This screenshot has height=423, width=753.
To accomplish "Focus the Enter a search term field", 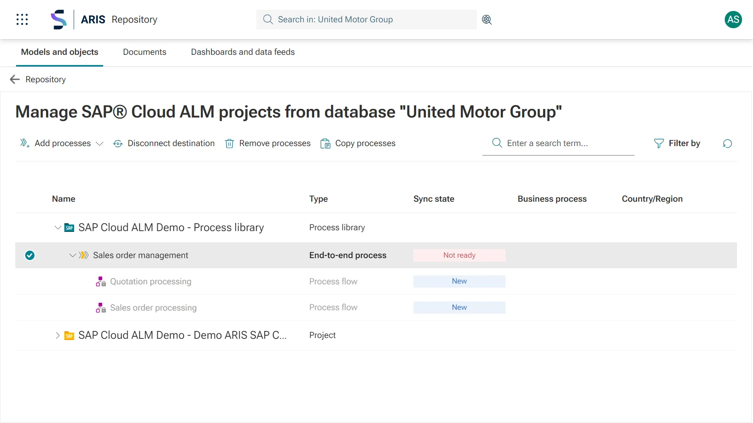I will [558, 143].
